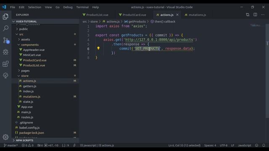Switch to the mutations.js tab
Screen dimensions: 269x151
[197, 15]
